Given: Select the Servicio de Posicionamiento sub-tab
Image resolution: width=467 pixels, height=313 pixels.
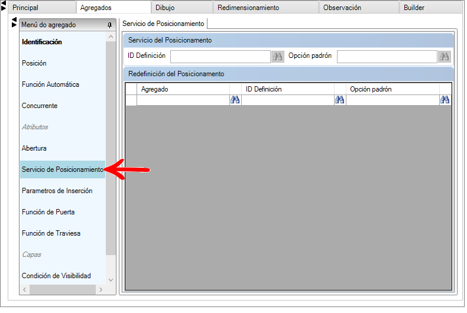Looking at the screenshot, I should [x=163, y=24].
